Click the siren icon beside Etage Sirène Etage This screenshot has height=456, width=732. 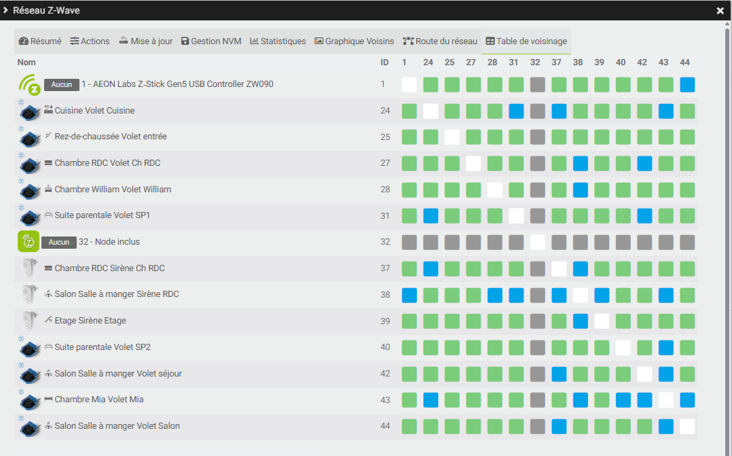coord(29,321)
